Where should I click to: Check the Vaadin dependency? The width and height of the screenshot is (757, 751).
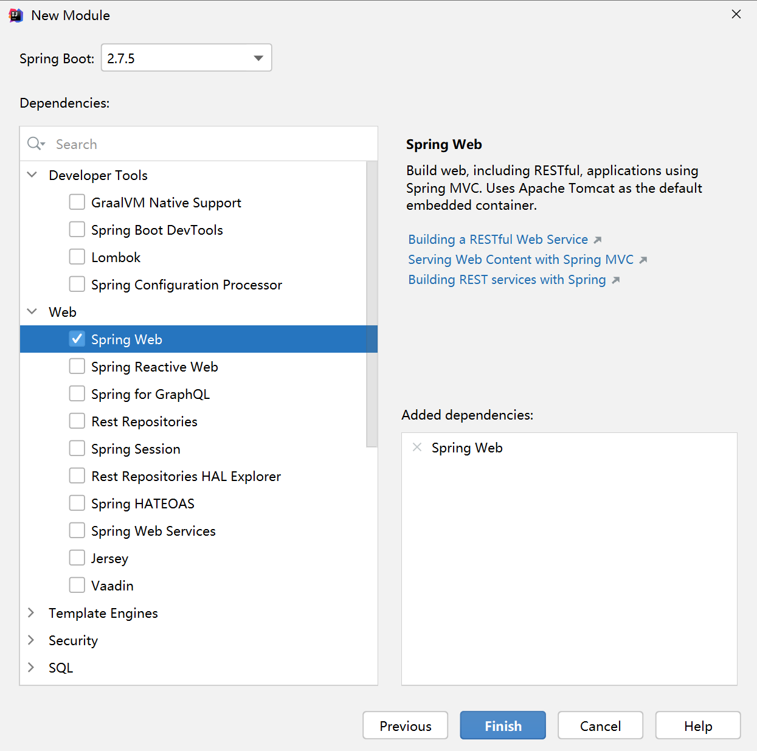coord(77,585)
